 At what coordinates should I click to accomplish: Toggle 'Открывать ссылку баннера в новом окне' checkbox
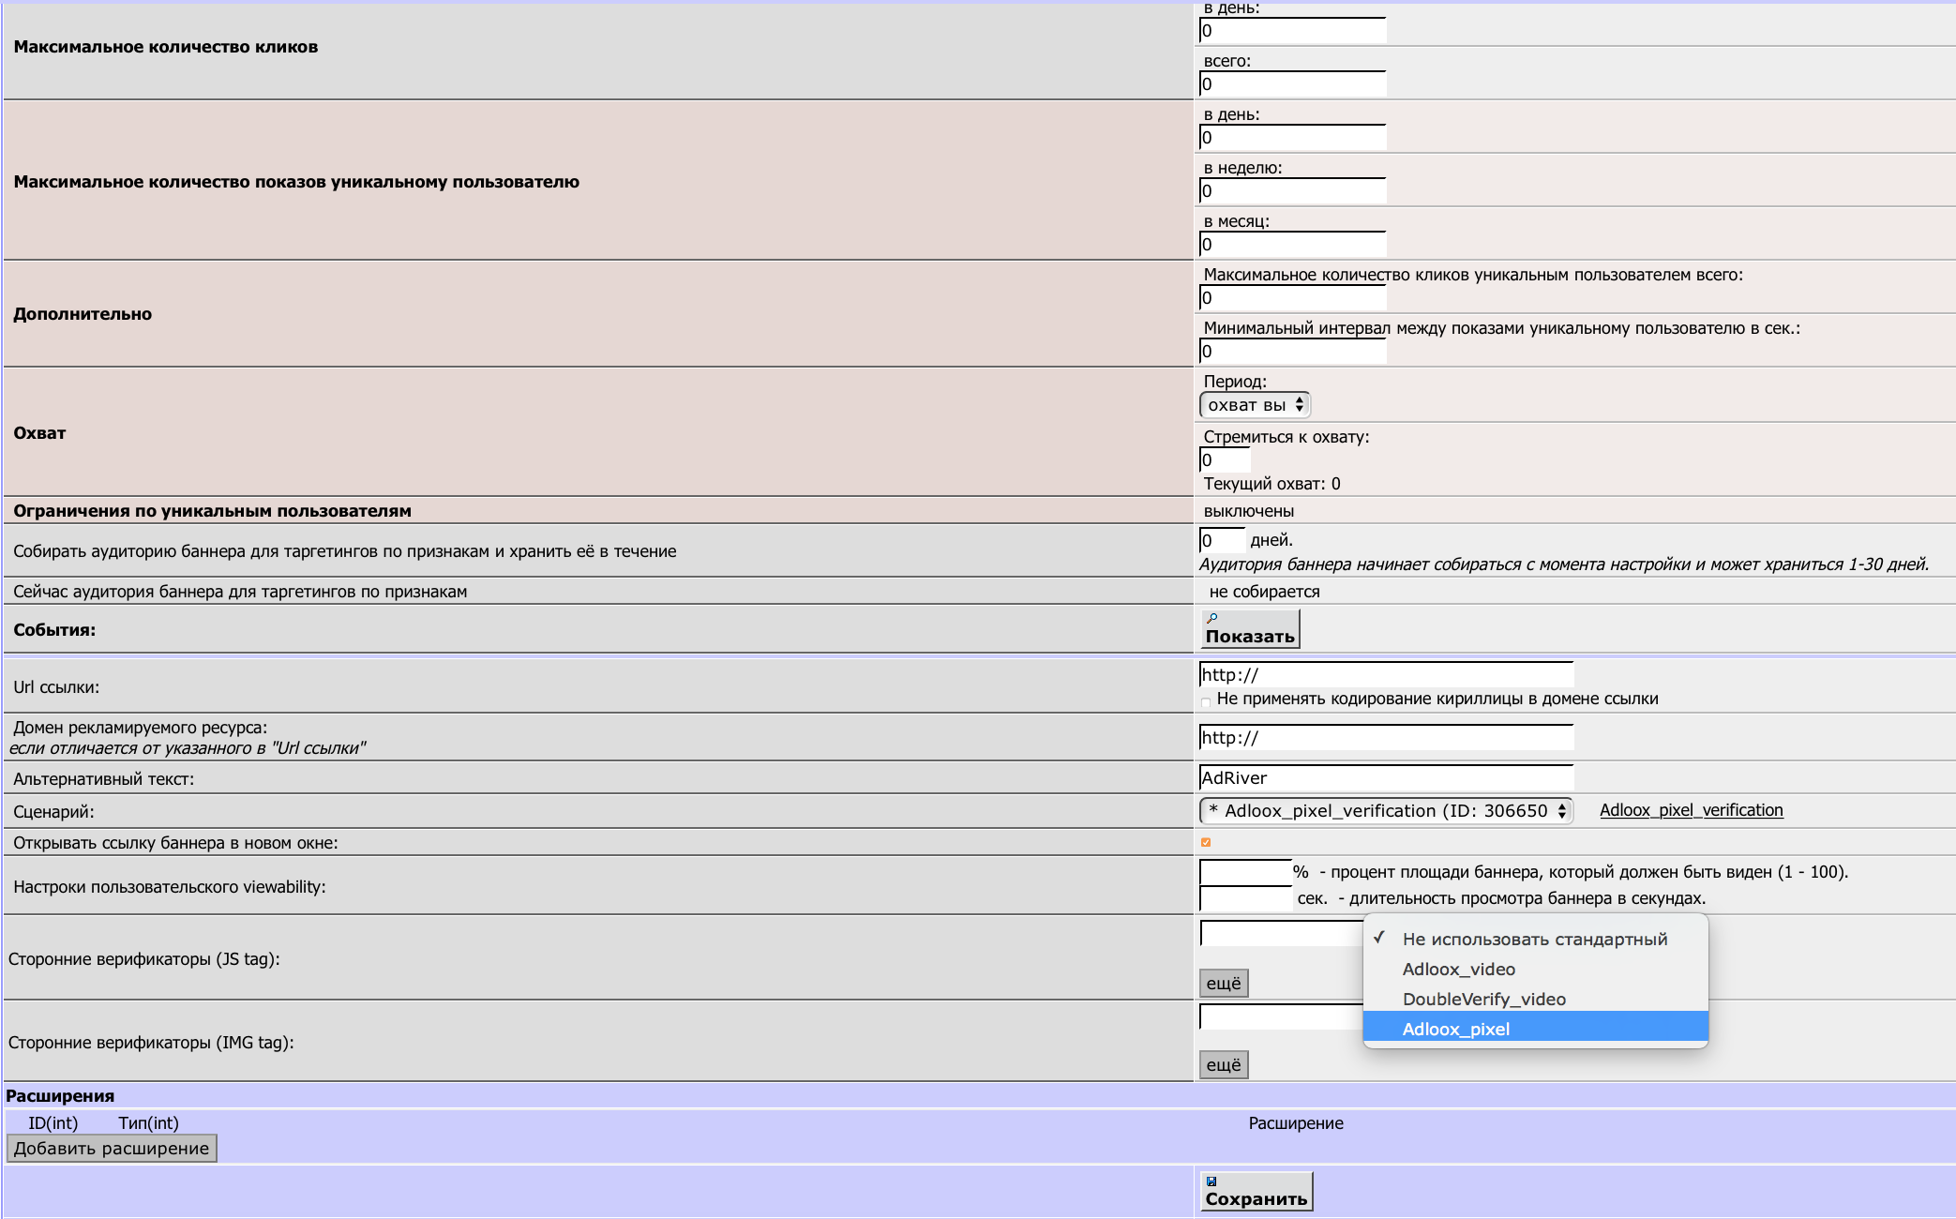(x=1206, y=842)
